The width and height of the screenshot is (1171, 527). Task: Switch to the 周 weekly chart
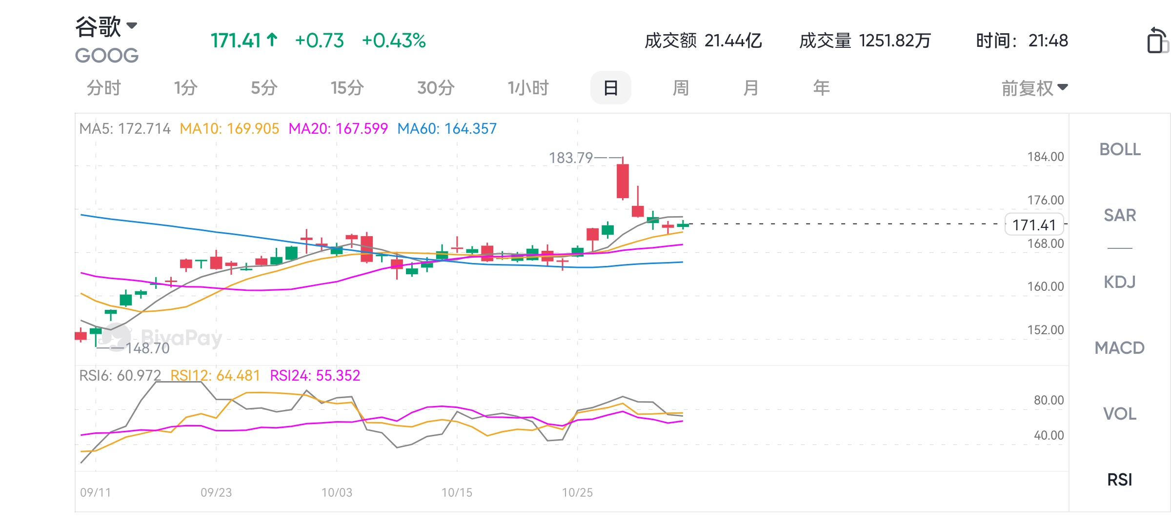coord(681,88)
